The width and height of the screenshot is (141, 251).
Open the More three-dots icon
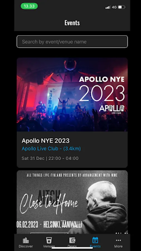pos(118,240)
